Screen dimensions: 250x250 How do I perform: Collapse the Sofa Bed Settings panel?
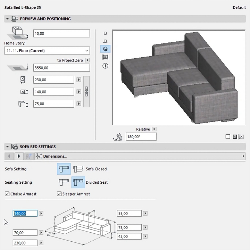point(7,147)
